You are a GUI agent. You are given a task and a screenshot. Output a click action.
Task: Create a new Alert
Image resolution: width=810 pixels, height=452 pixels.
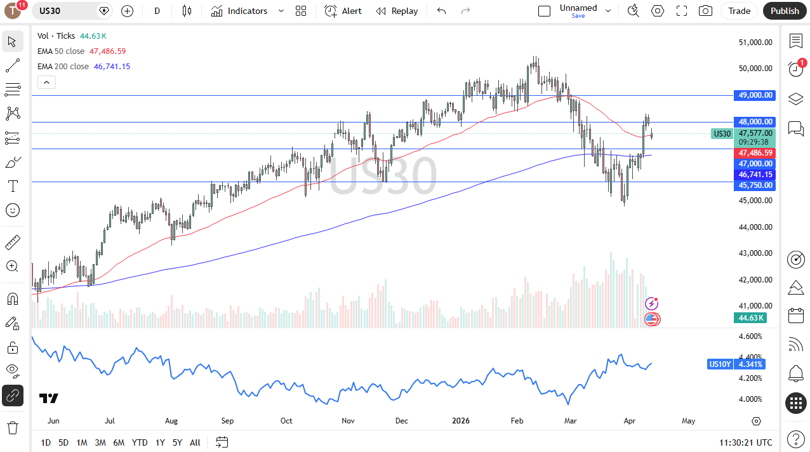pyautogui.click(x=343, y=11)
